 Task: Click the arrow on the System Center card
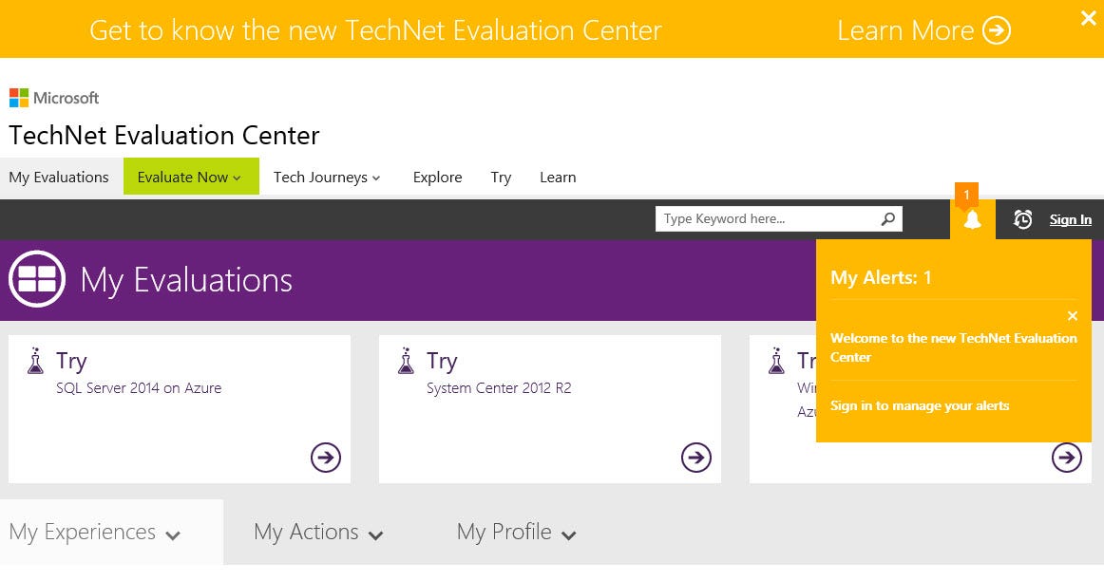coord(696,458)
